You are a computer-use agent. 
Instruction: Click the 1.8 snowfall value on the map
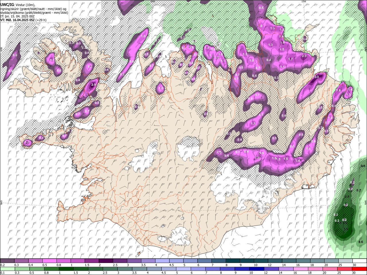click(282, 43)
